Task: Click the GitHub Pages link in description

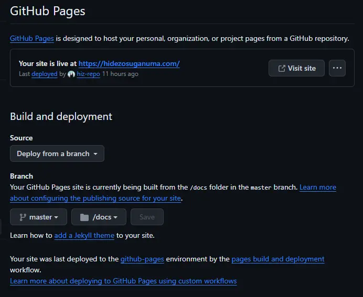Action: pos(31,38)
